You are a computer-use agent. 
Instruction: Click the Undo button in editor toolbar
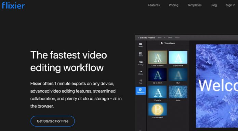[x=170, y=38]
